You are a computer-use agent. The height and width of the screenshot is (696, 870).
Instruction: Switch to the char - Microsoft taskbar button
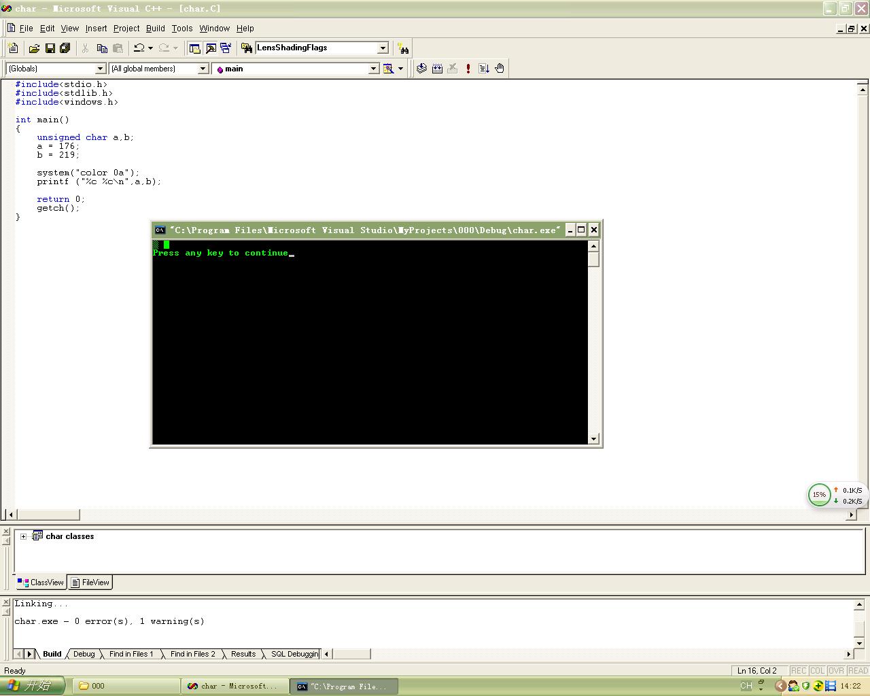(x=235, y=686)
